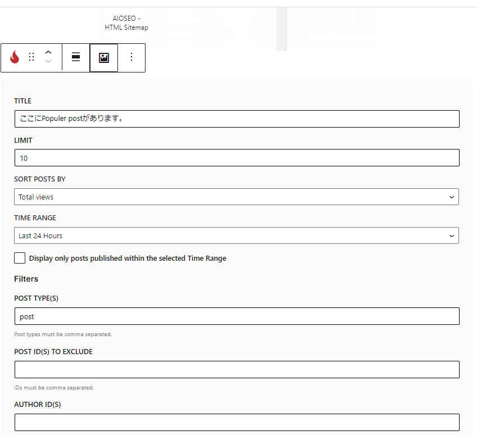Viewport: 477px width, 435px height.
Task: Click into the Title text field
Action: (236, 119)
